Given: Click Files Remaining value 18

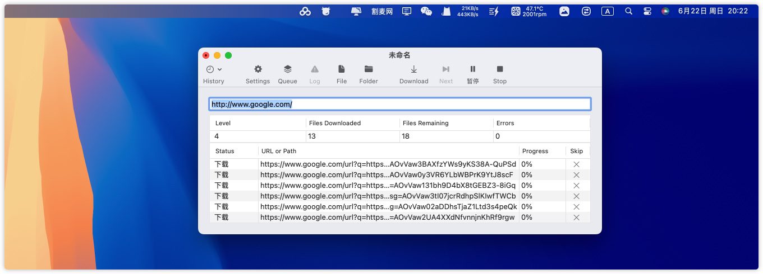Looking at the screenshot, I should click(406, 136).
